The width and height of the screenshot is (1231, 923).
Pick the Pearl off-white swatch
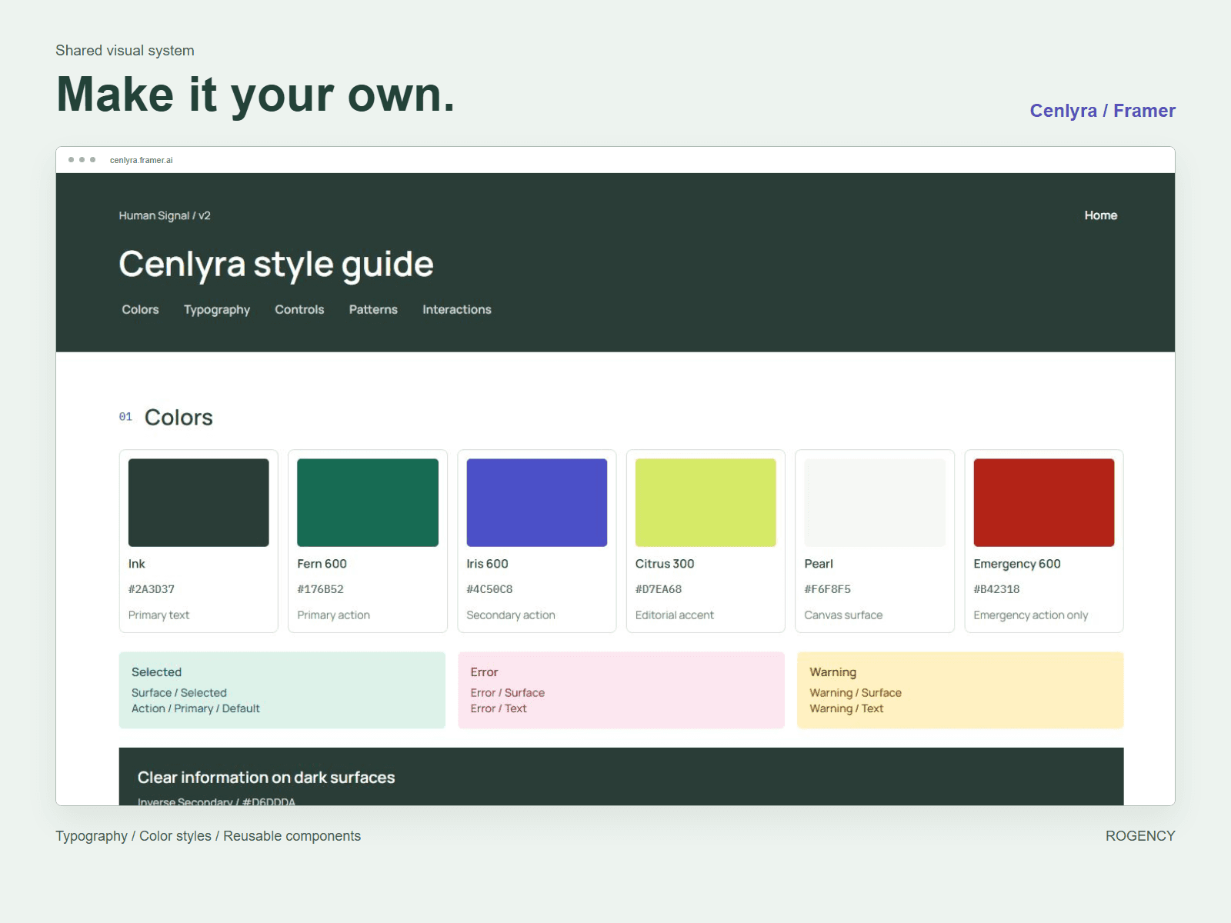tap(875, 503)
